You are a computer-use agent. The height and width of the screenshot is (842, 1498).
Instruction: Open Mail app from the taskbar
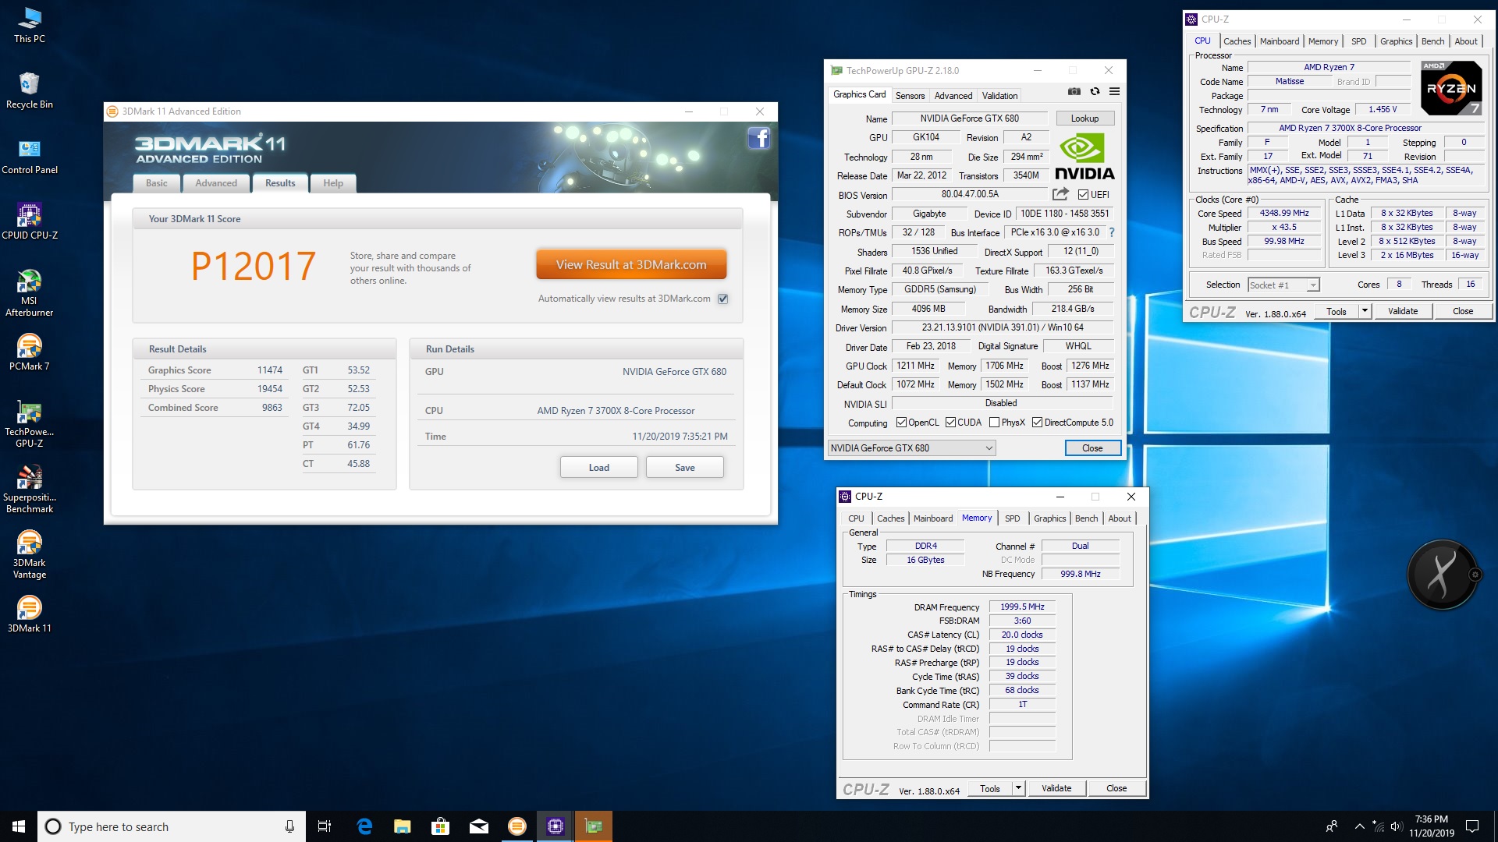(x=479, y=826)
